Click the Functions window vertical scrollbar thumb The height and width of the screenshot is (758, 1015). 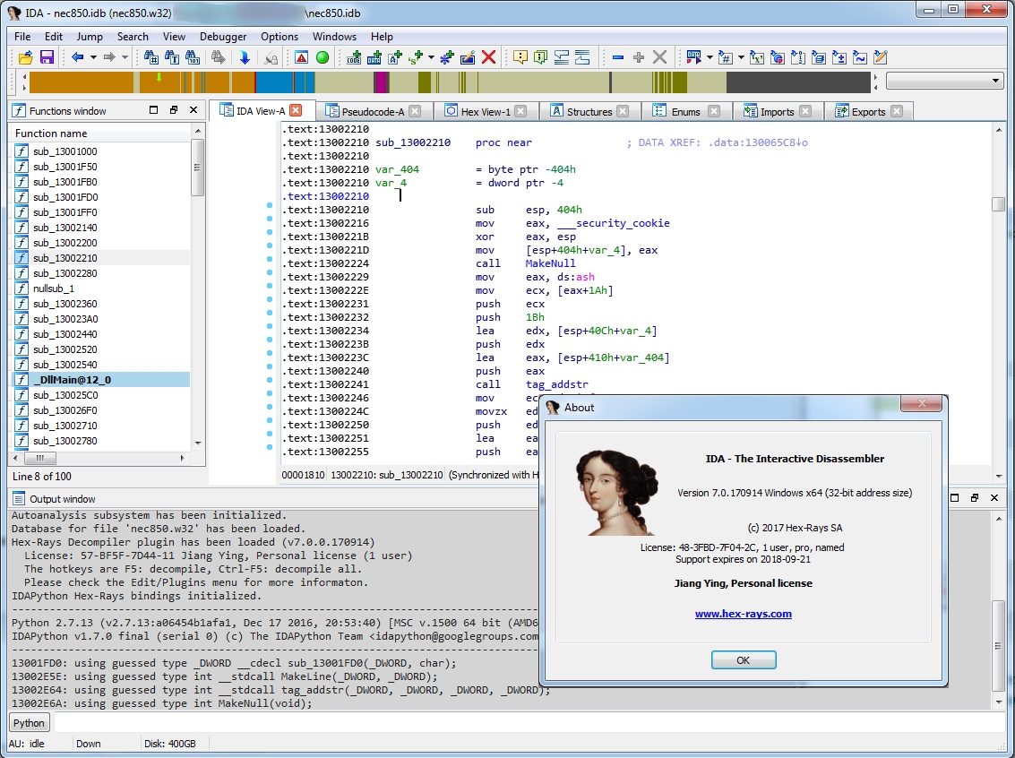click(198, 167)
